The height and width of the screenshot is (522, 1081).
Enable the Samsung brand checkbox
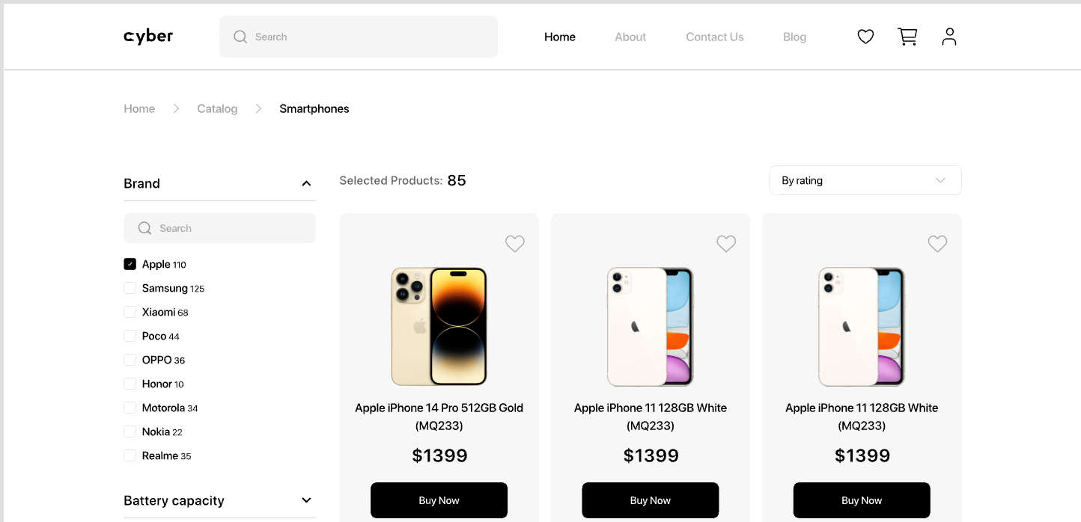tap(130, 288)
